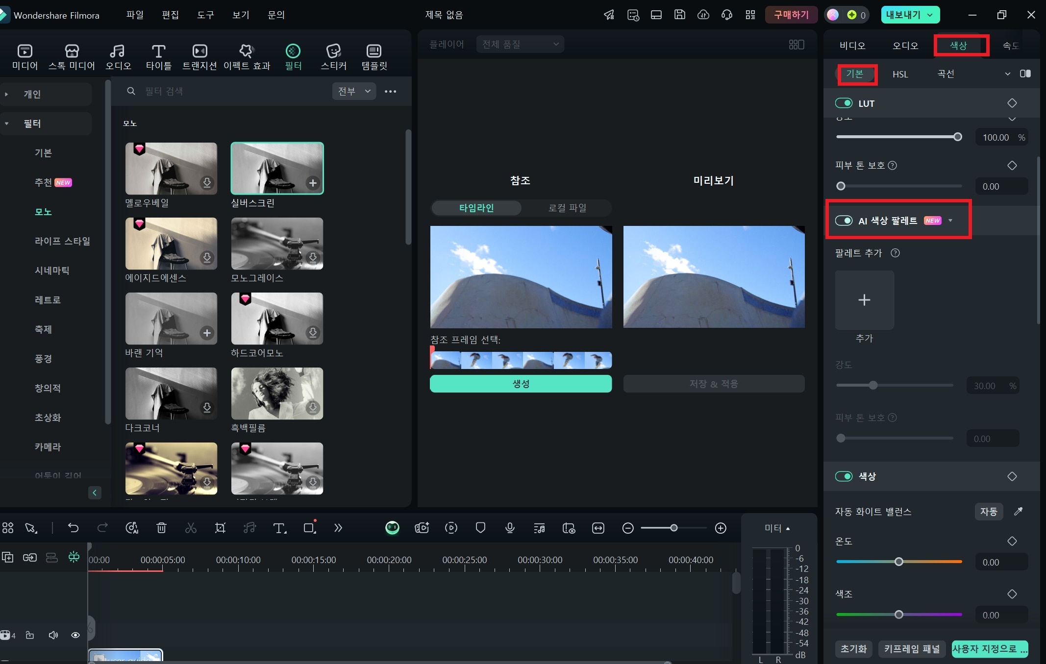
Task: Mute the track with speaker icon
Action: coord(53,635)
